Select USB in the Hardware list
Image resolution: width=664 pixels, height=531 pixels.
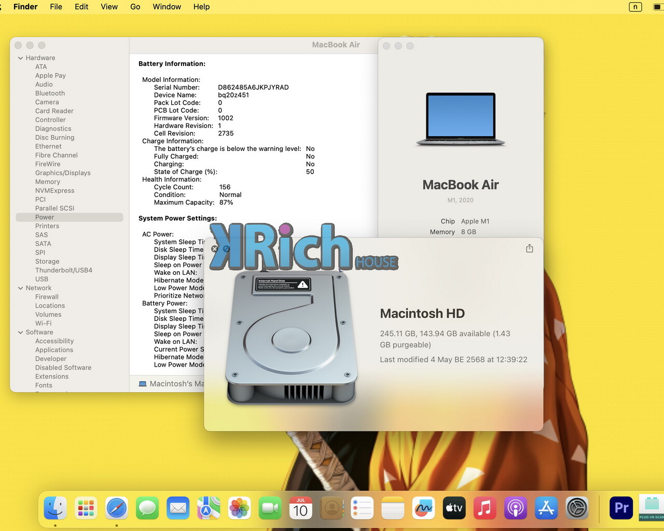(x=42, y=279)
